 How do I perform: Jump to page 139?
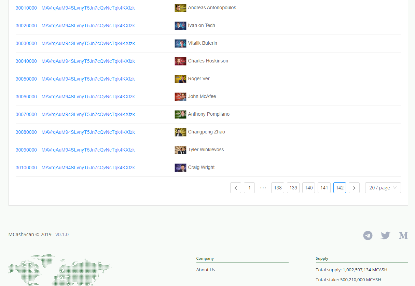point(293,188)
